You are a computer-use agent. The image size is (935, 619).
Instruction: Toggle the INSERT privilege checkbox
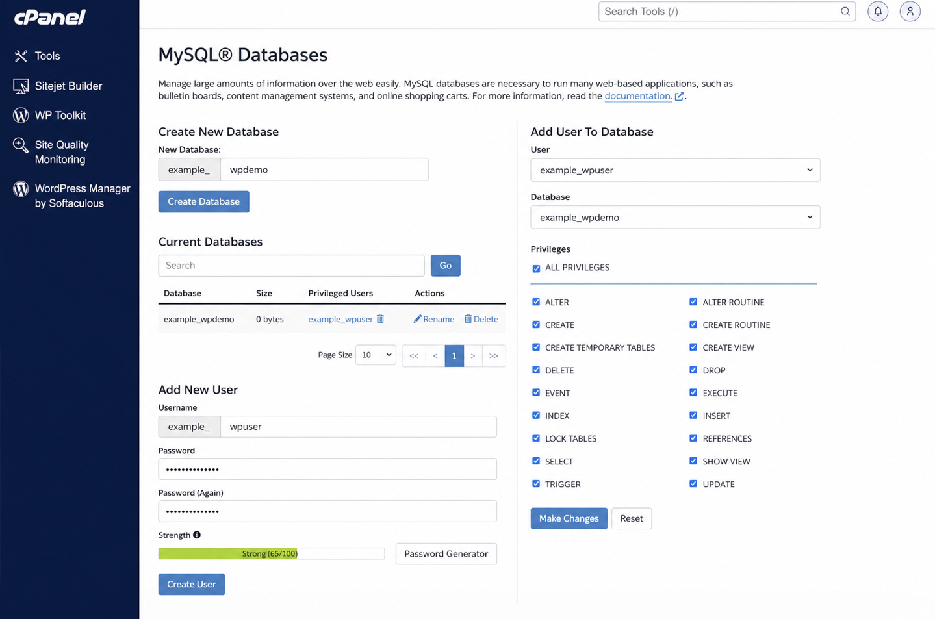pos(693,416)
